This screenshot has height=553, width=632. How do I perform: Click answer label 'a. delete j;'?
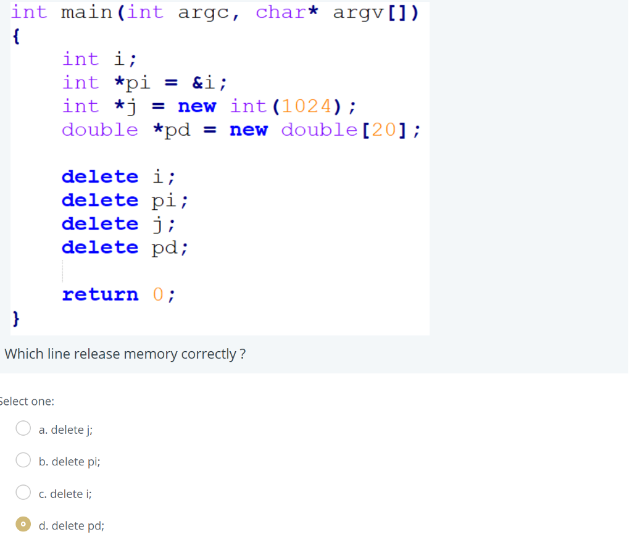point(65,430)
